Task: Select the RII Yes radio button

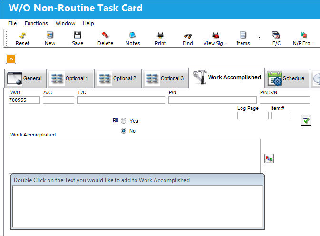Action: point(124,121)
